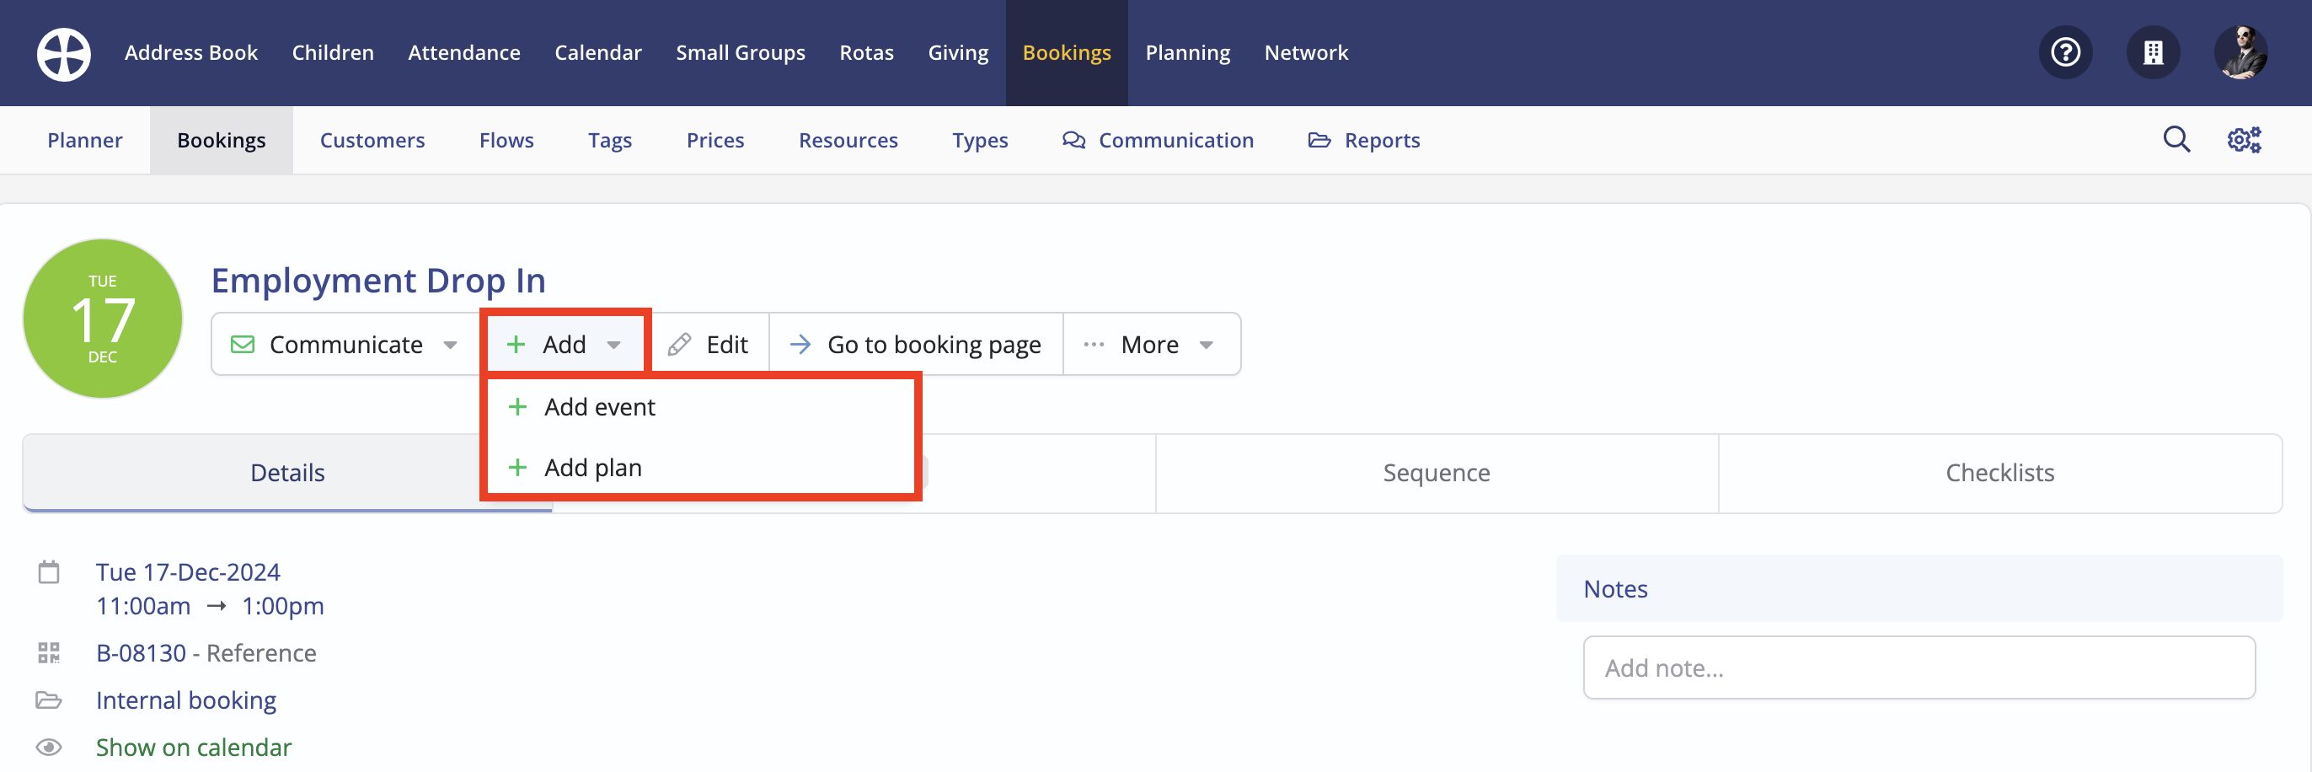Click the folder icon beside Internal booking
The height and width of the screenshot is (772, 2312).
[x=49, y=700]
